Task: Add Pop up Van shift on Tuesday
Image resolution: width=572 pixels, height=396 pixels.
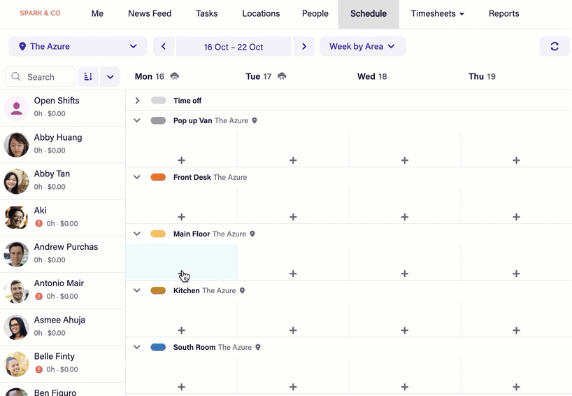Action: [293, 160]
